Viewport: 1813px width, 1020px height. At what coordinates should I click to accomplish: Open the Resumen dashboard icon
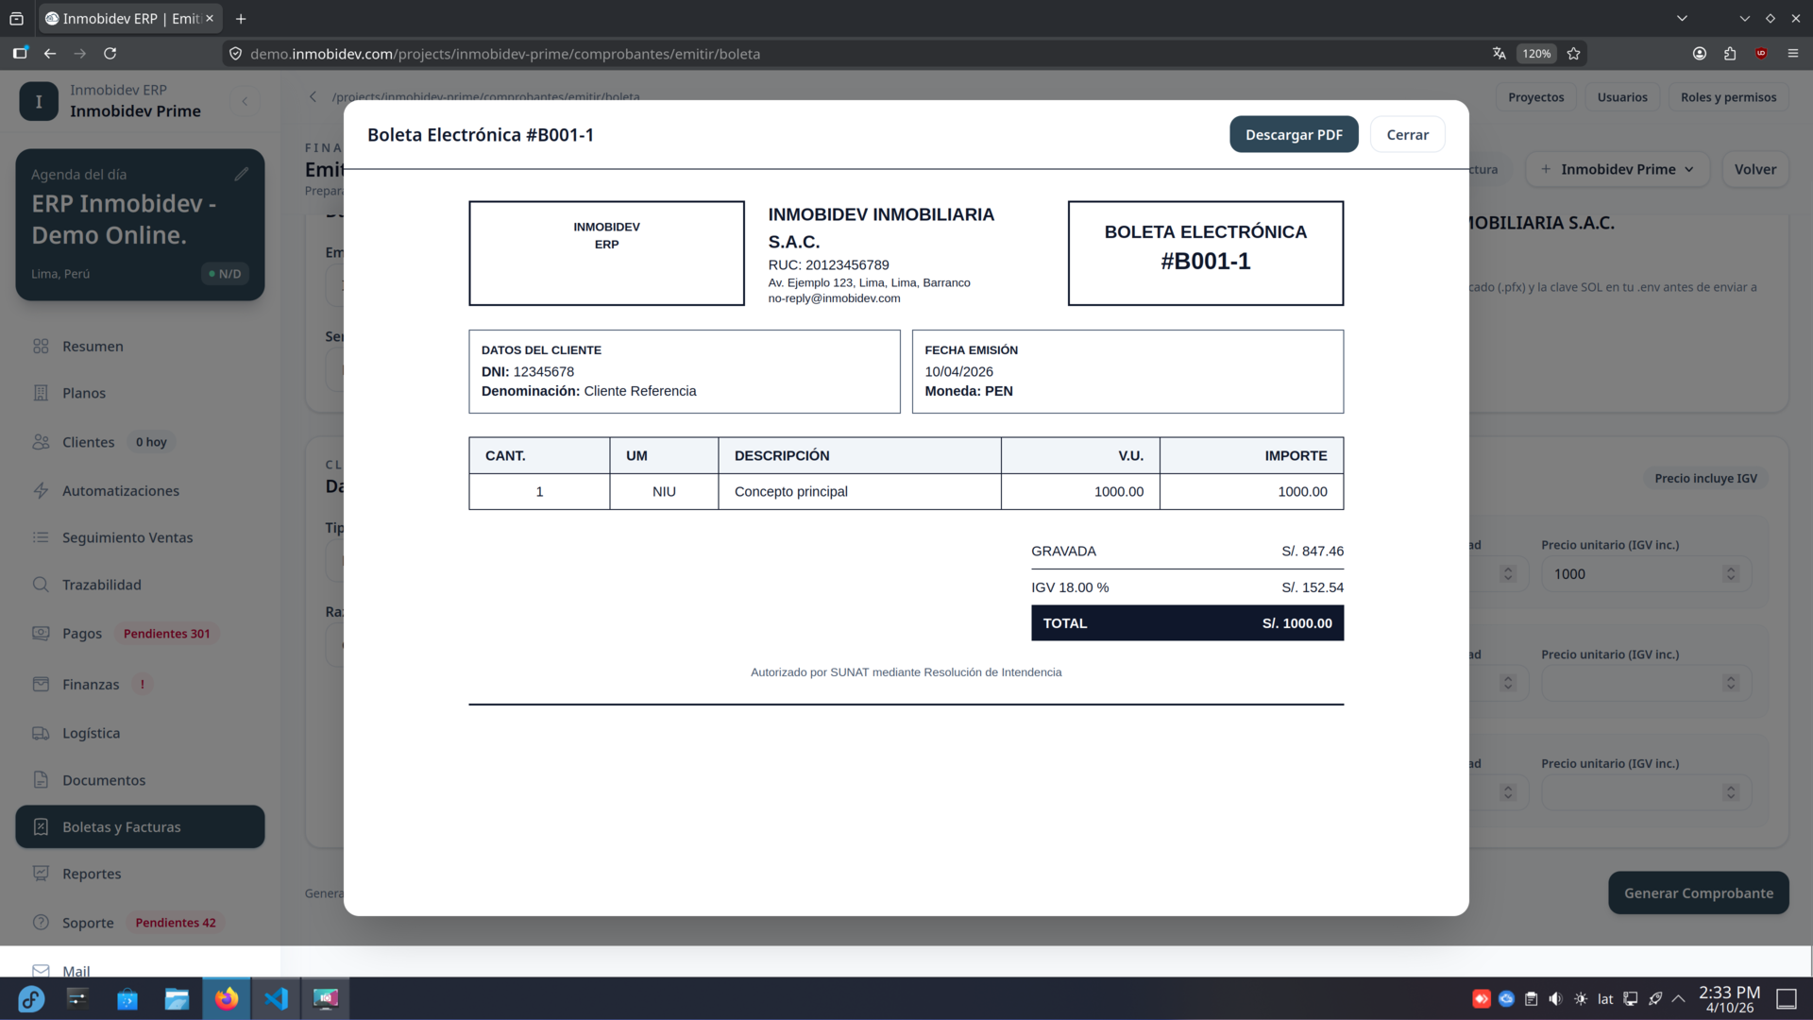click(x=41, y=346)
